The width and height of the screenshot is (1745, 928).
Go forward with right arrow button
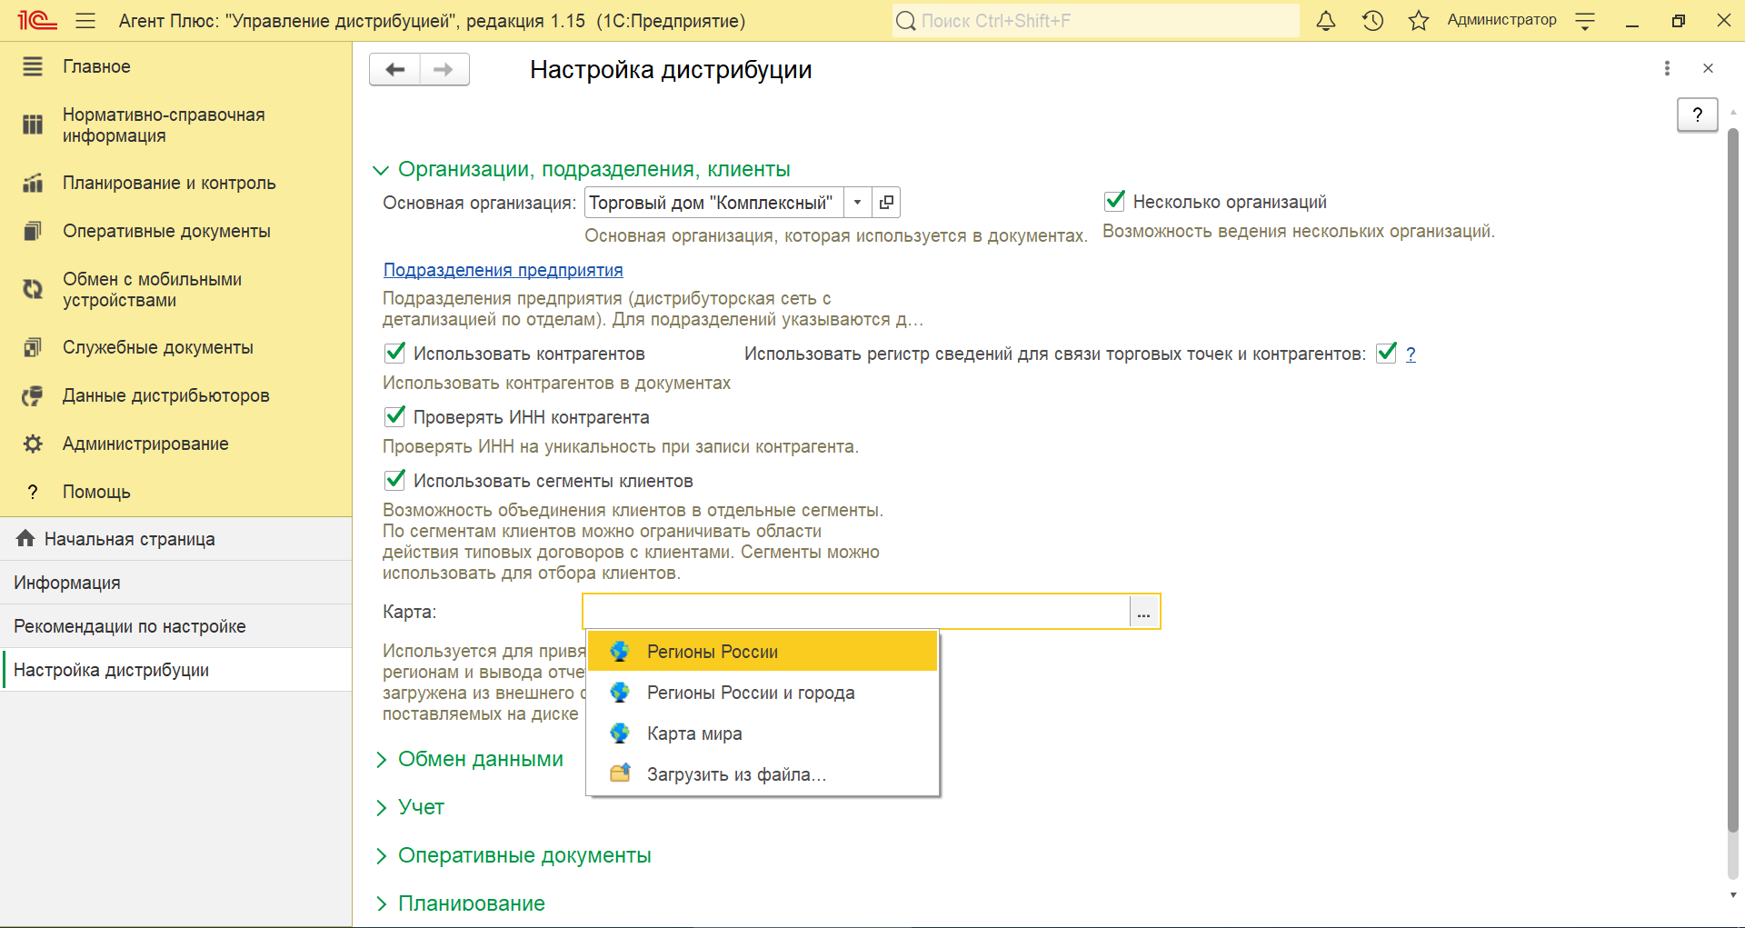(x=444, y=69)
